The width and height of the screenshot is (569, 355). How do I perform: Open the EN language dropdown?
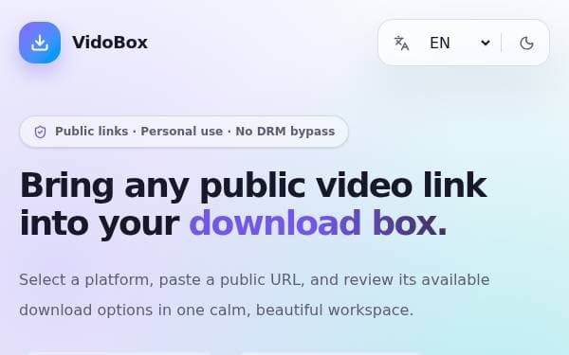459,43
